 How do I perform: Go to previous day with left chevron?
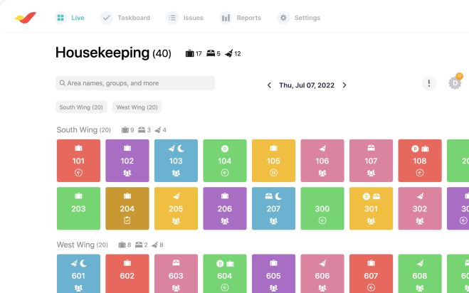pyautogui.click(x=269, y=85)
